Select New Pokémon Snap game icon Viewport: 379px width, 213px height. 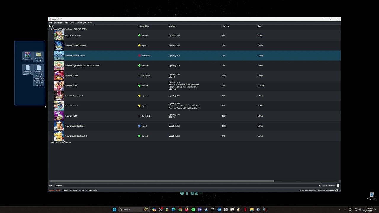point(59,35)
